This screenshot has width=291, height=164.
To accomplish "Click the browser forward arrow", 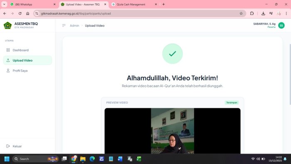I will click(x=12, y=13).
